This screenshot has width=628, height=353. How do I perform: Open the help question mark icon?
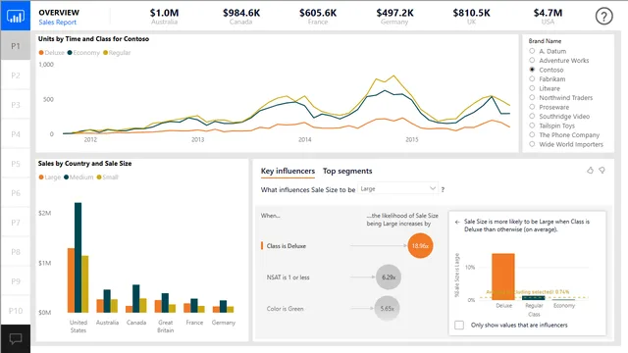click(x=603, y=17)
